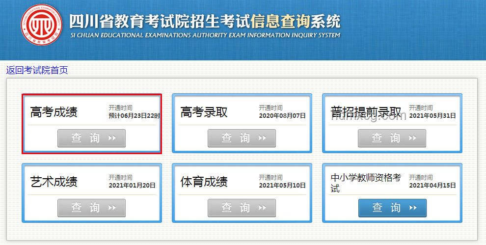Click the date 2021年01月20日
The height and width of the screenshot is (245, 486).
132,186
